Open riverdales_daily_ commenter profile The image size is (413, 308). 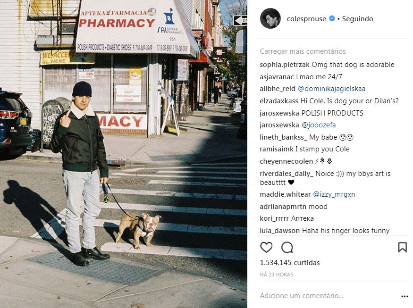pyautogui.click(x=287, y=174)
